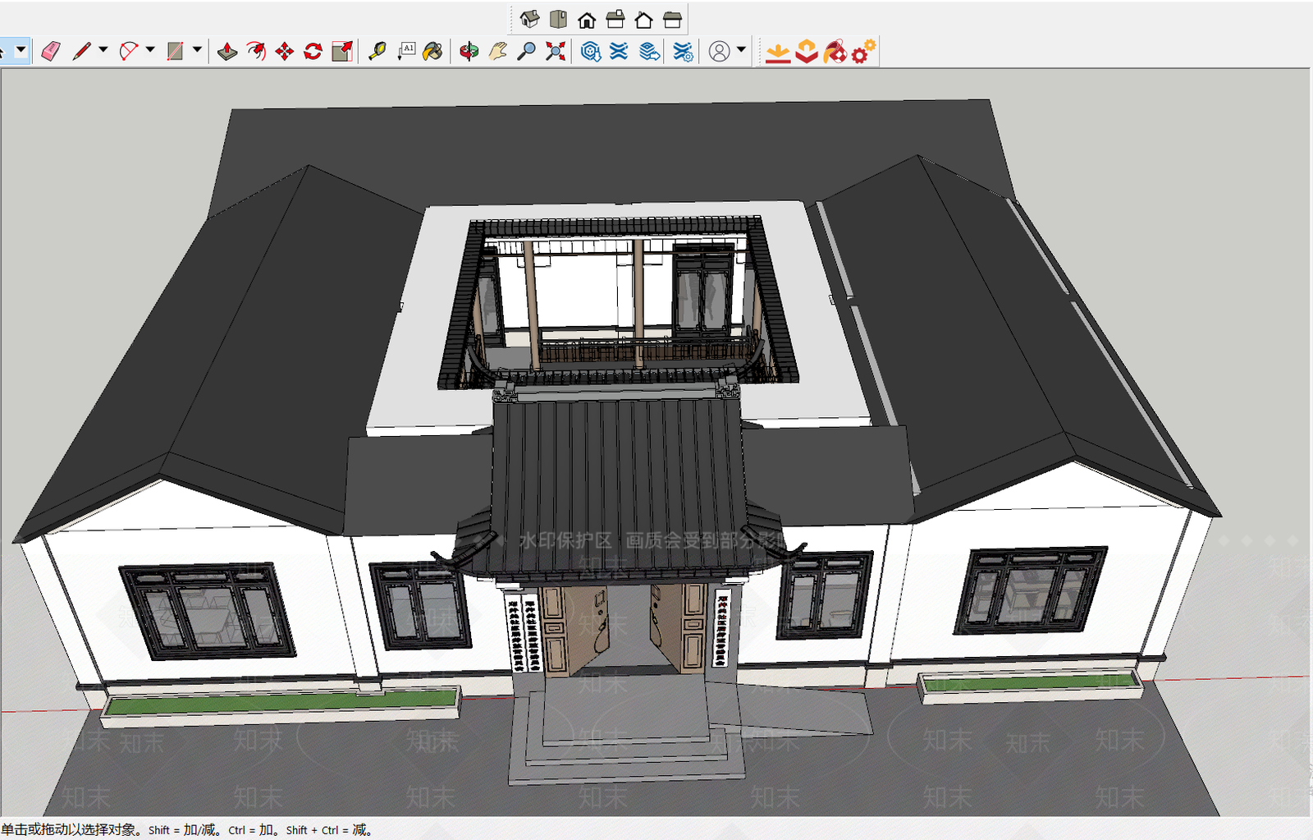
Task: Activate the Orbit tool
Action: pos(469,52)
